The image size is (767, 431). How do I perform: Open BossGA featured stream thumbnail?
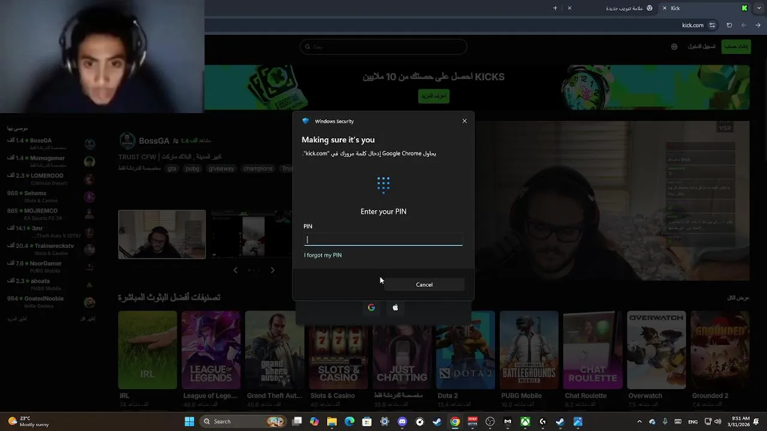click(162, 234)
